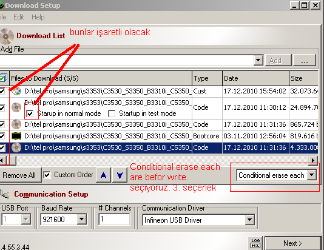
Task: Close the Download Setup window
Action: [316, 5]
